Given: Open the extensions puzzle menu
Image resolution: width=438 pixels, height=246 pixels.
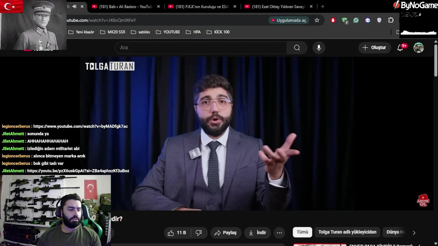Looking at the screenshot, I should click(x=391, y=20).
